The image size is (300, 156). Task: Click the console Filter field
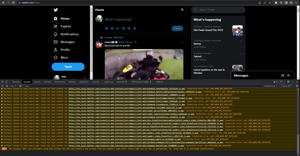[x=143, y=86]
